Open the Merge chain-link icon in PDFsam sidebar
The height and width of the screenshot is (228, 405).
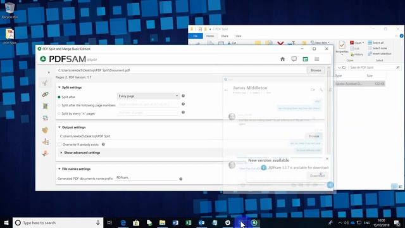45,94
